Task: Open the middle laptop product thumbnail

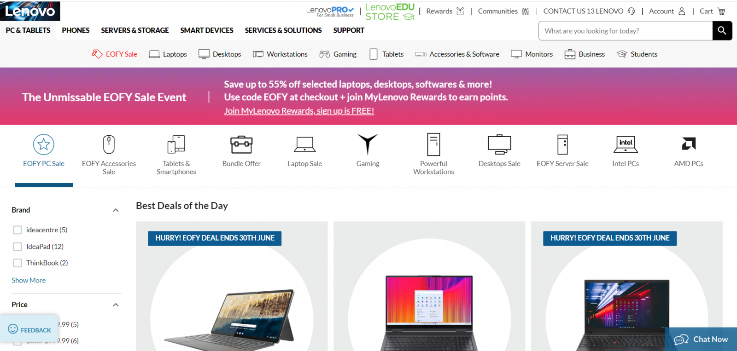Action: 429,313
